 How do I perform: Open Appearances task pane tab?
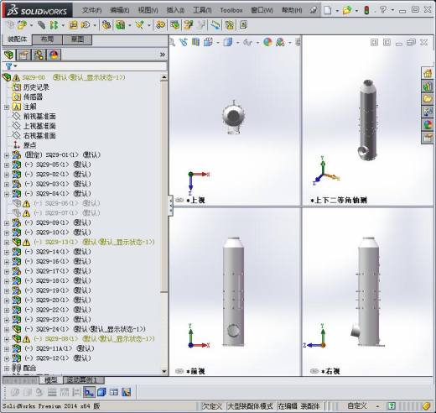point(428,125)
